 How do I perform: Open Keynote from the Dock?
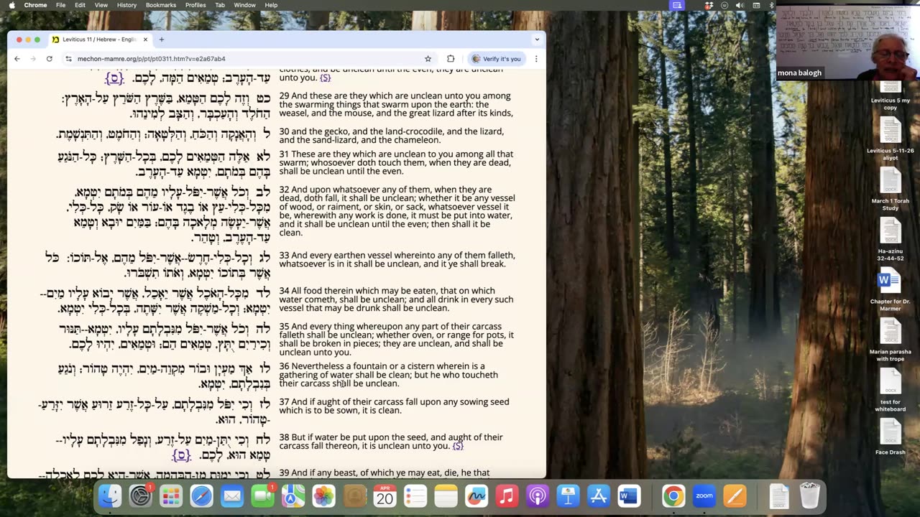(568, 495)
